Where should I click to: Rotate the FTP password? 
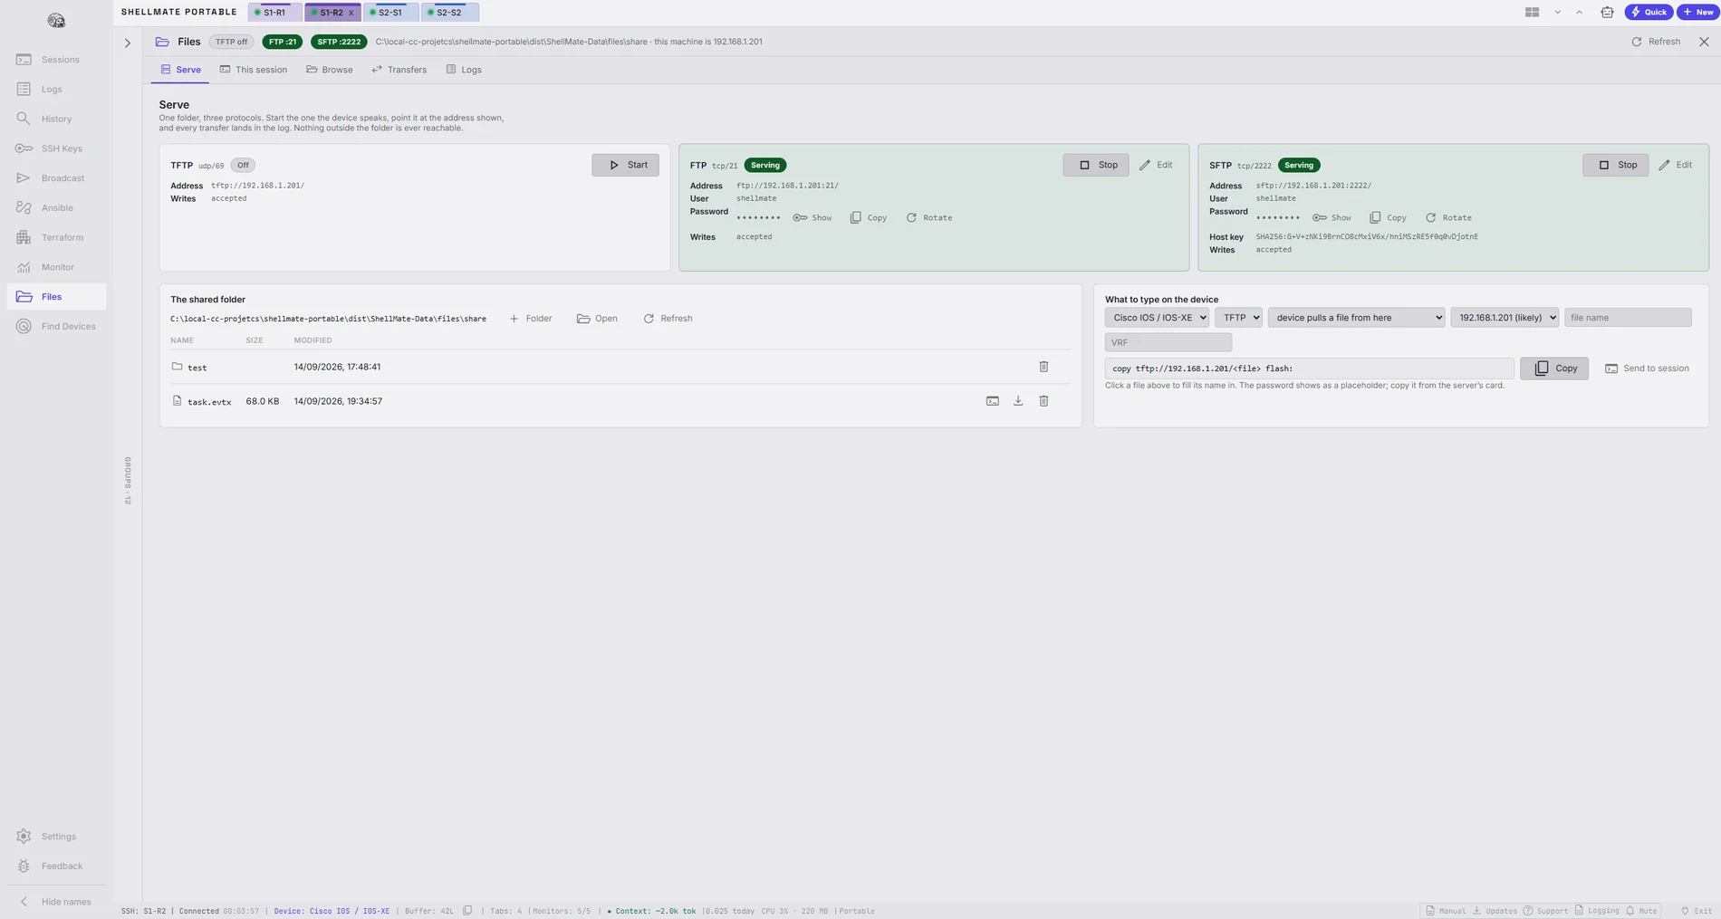click(929, 217)
